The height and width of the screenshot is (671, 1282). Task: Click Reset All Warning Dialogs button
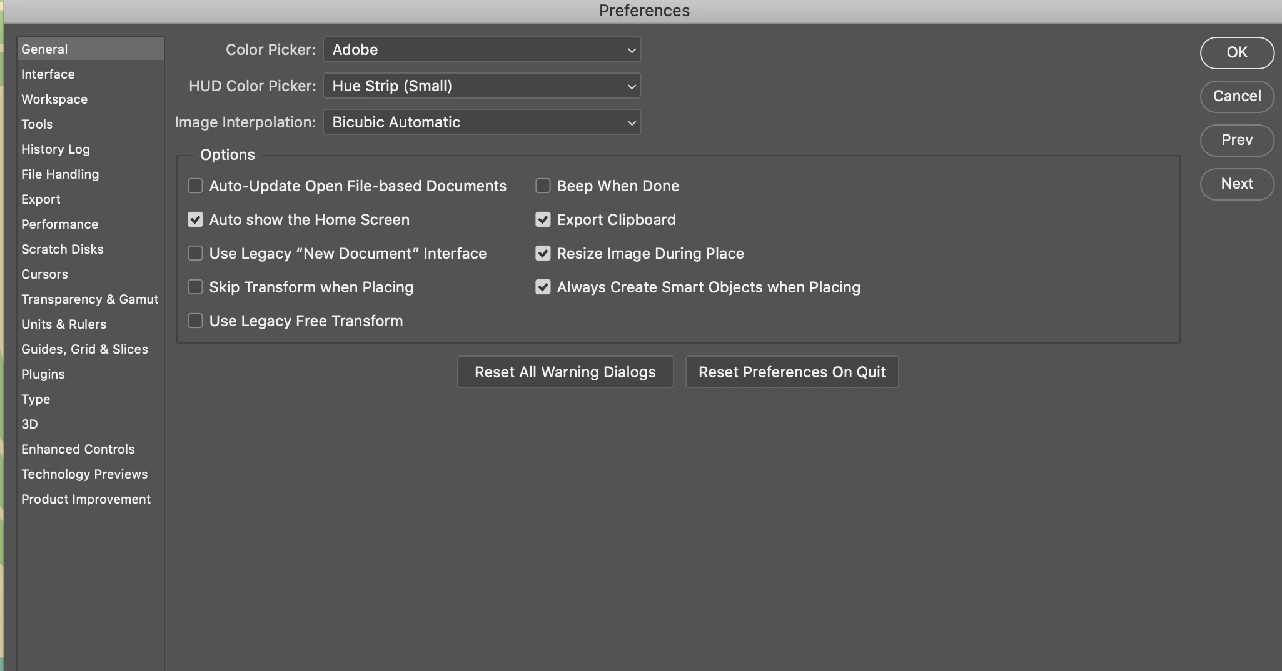click(x=565, y=372)
